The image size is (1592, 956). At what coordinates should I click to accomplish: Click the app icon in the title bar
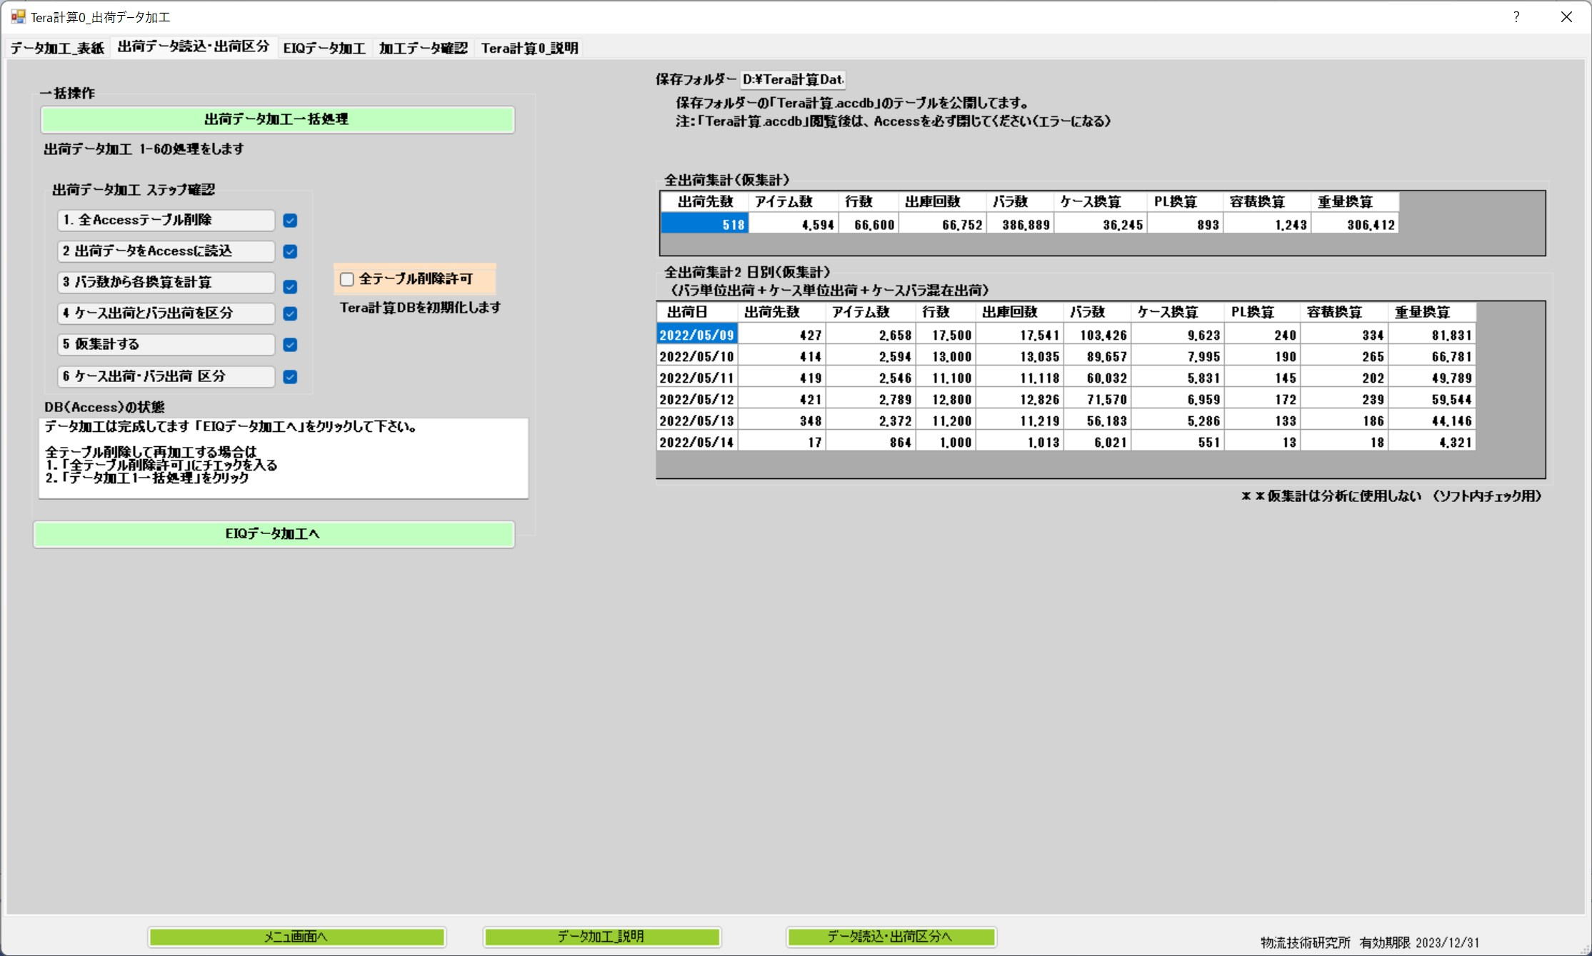pyautogui.click(x=17, y=16)
